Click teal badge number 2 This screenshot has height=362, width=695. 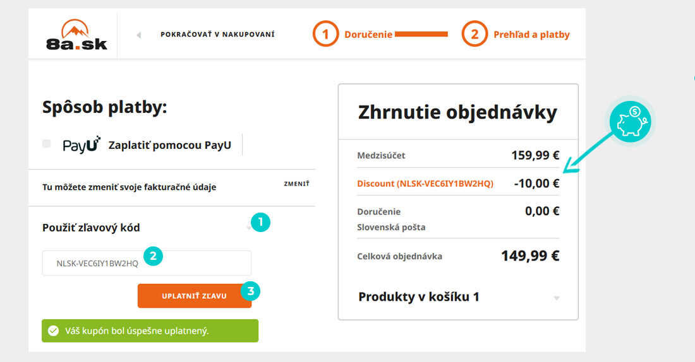click(153, 256)
